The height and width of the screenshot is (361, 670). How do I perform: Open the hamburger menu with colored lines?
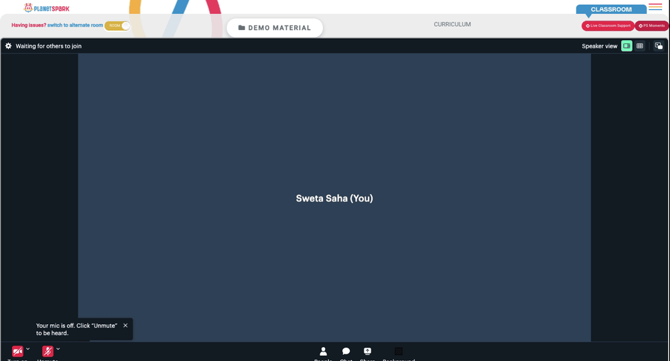[x=655, y=7]
